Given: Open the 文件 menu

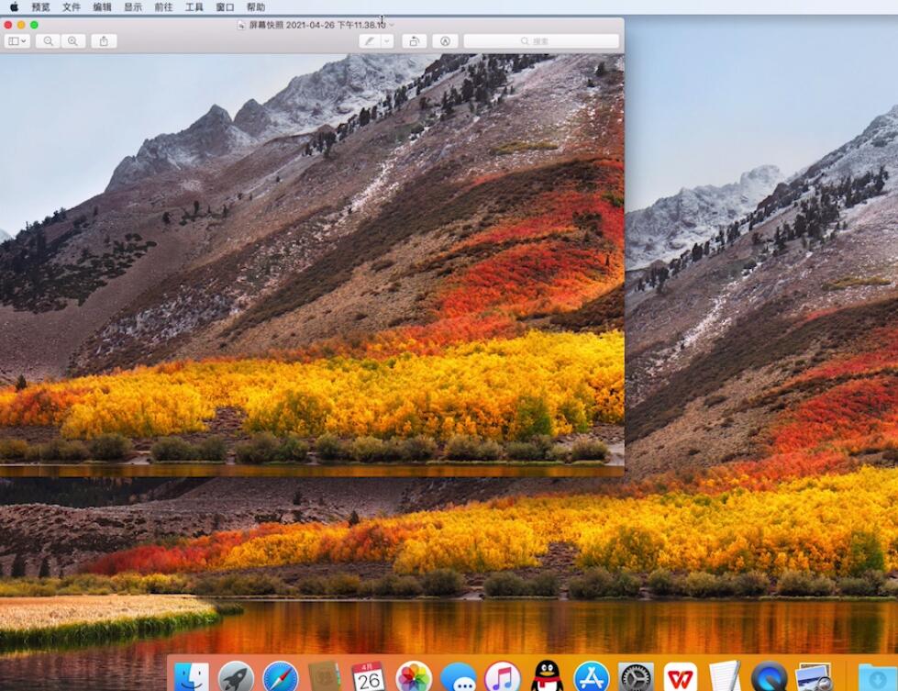Looking at the screenshot, I should [x=72, y=6].
